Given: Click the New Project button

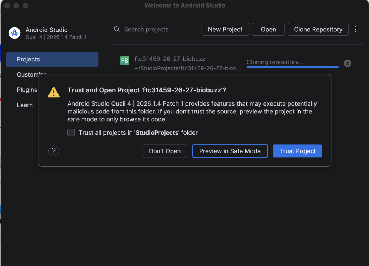Looking at the screenshot, I should click(x=225, y=29).
